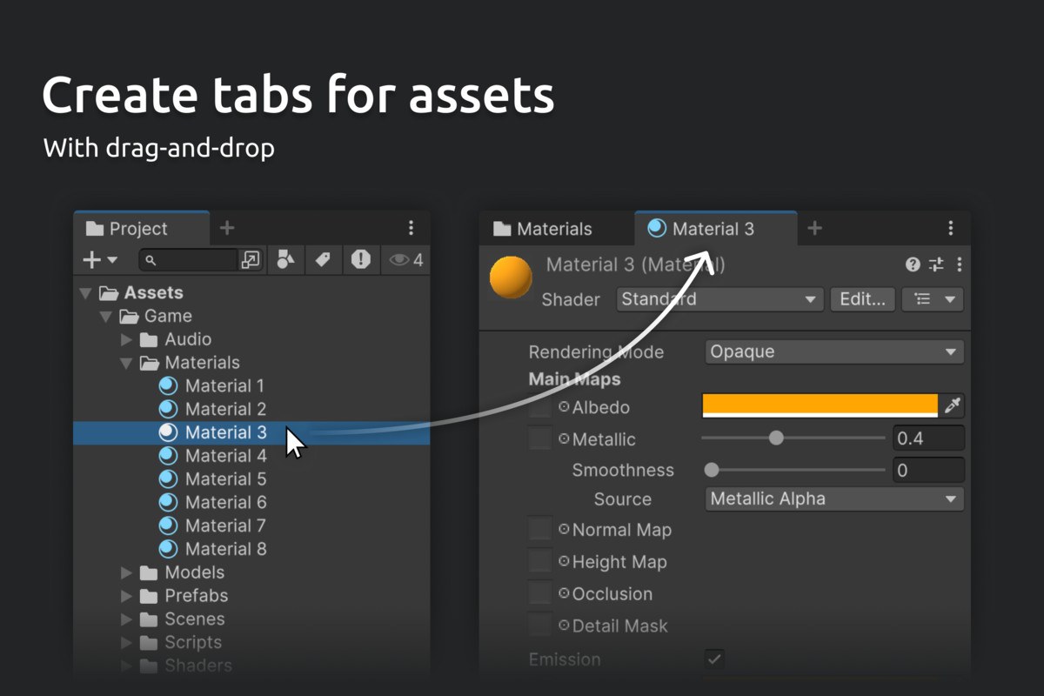The width and height of the screenshot is (1044, 696).
Task: Toggle the Emission checkbox
Action: (714, 659)
